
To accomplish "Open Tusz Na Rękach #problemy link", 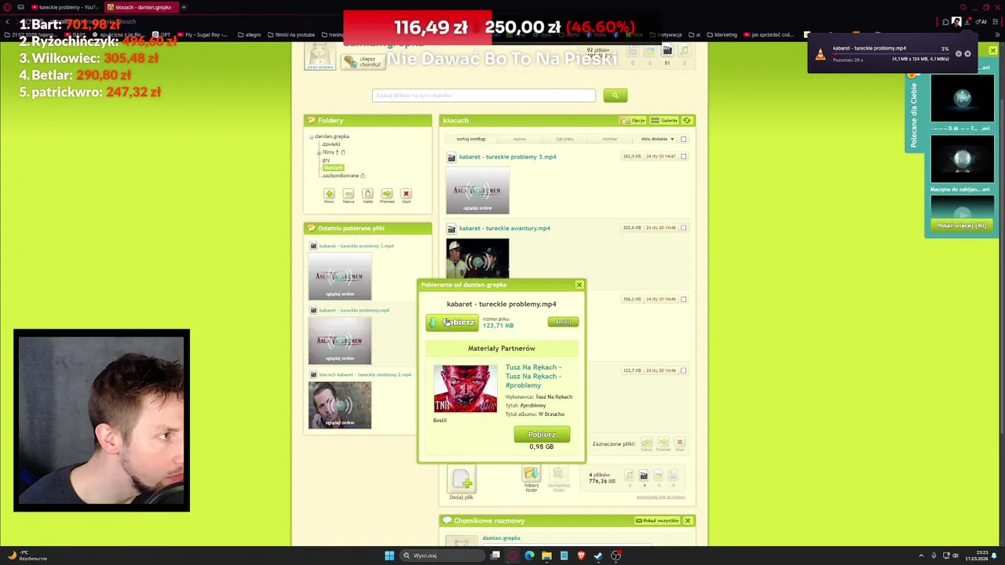I will click(x=533, y=376).
